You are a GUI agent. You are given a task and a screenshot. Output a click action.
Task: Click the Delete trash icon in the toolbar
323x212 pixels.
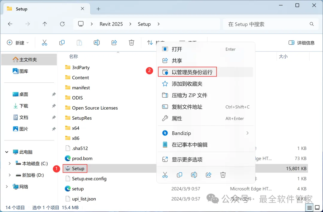131,43
